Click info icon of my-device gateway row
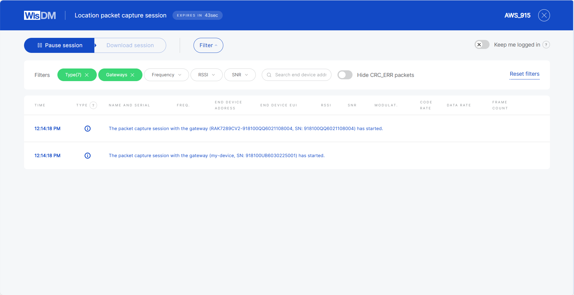 tap(87, 156)
